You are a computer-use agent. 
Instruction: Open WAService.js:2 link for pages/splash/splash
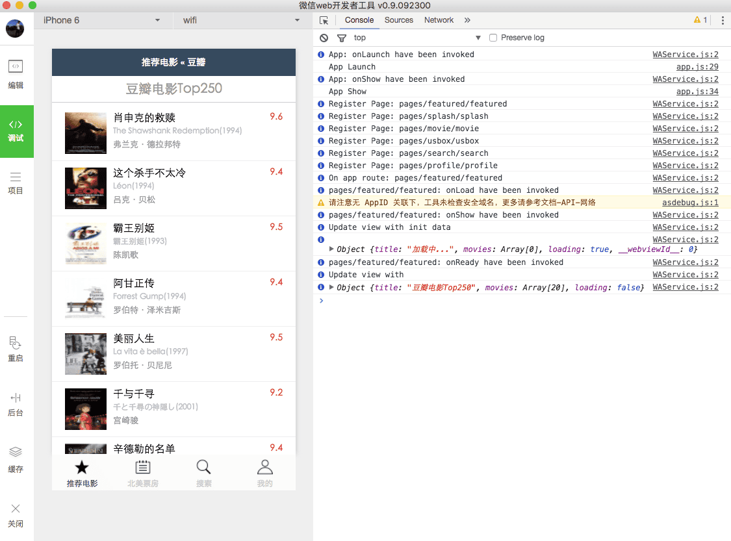(x=686, y=116)
